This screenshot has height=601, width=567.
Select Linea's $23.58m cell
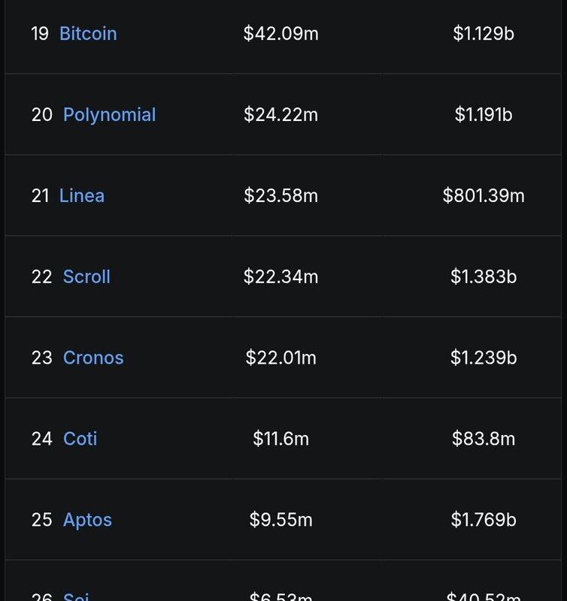pos(280,196)
